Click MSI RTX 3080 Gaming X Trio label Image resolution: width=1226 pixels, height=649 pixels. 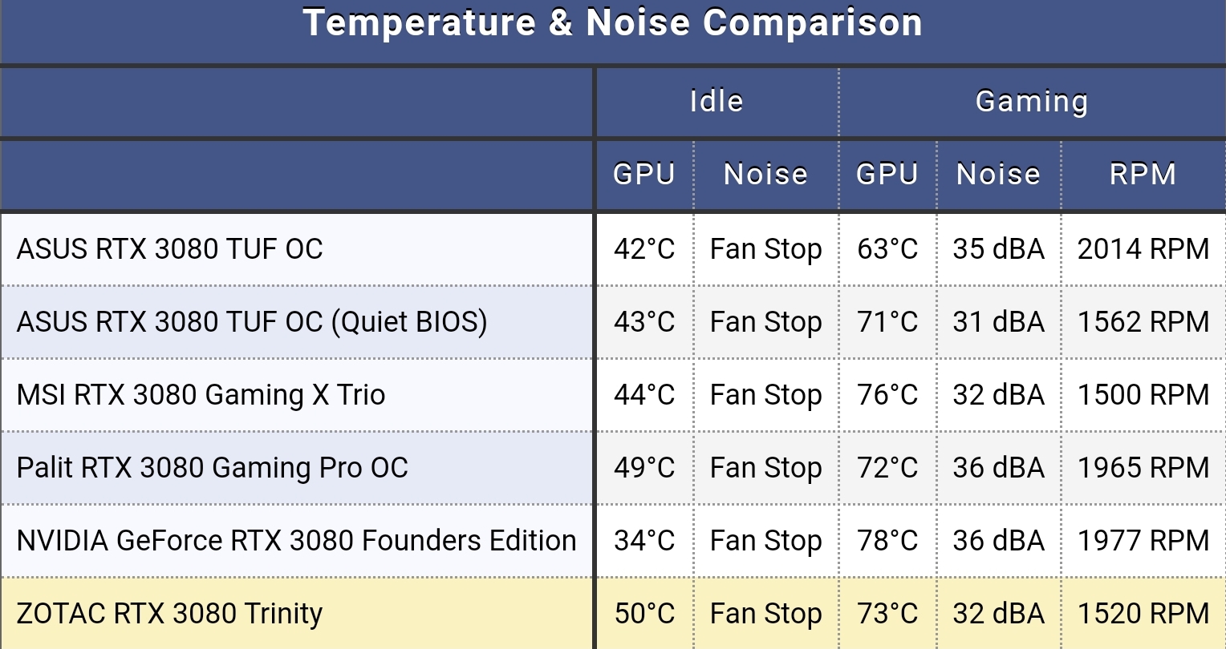point(201,395)
